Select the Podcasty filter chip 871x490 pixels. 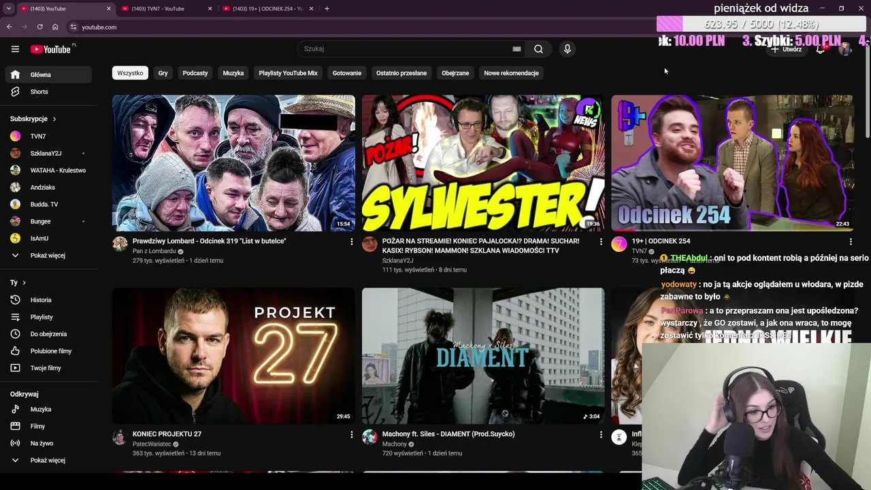(x=195, y=73)
